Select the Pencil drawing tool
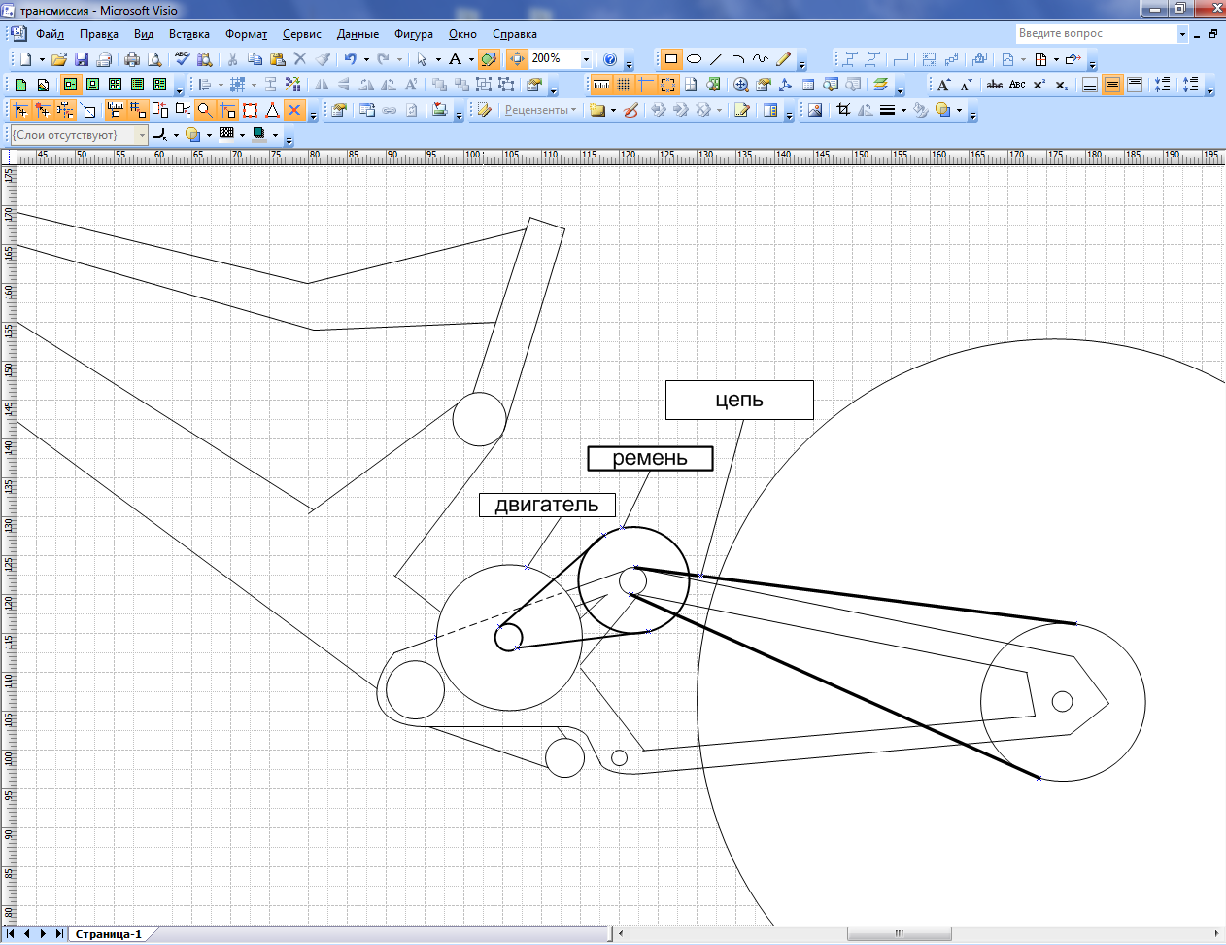Viewport: 1226px width, 945px height. (783, 59)
